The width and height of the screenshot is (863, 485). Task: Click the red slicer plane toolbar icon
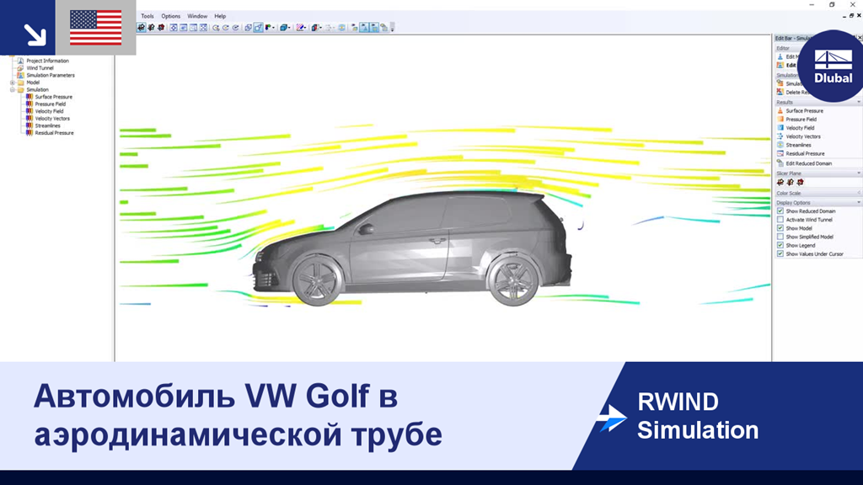tap(161, 28)
